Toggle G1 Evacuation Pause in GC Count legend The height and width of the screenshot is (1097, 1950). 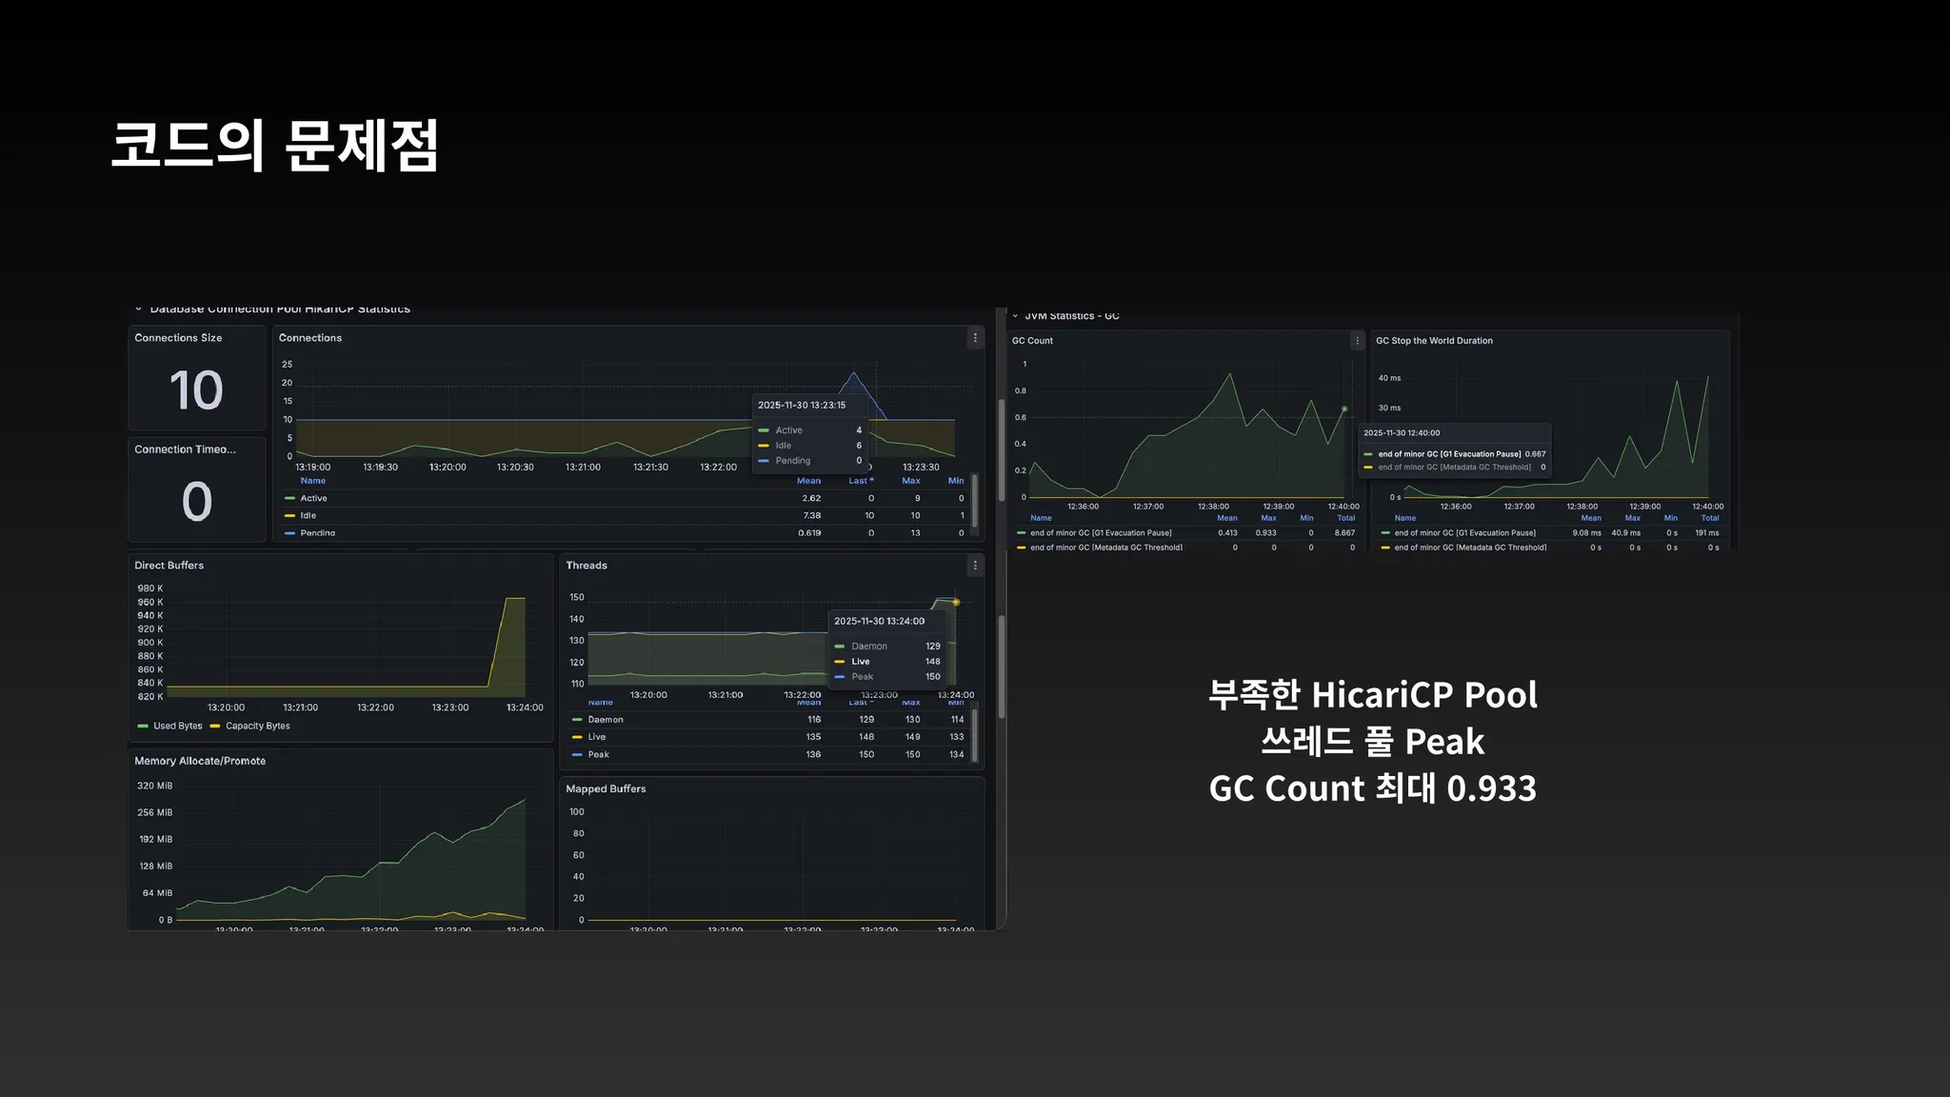tap(1101, 533)
